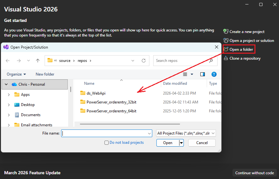Click the Back navigation arrow

8,61
